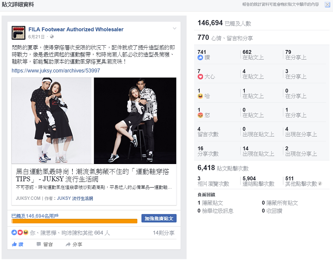Select the 79 在分享上 likes value
Screen dimensions: 333x260
point(296,55)
